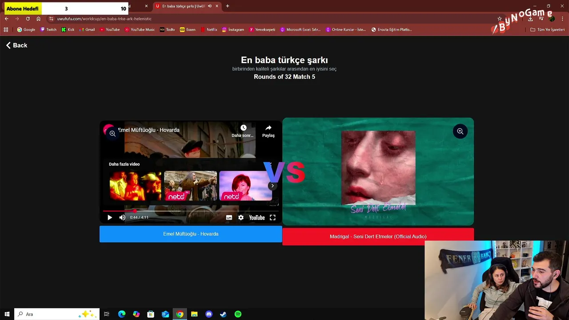This screenshot has height=320, width=569.
Task: Vote for Madrigal - Seni Dert Etmeler
Action: click(x=378, y=236)
